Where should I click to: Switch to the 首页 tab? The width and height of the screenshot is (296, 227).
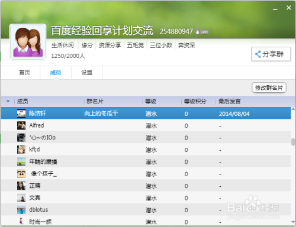25,73
